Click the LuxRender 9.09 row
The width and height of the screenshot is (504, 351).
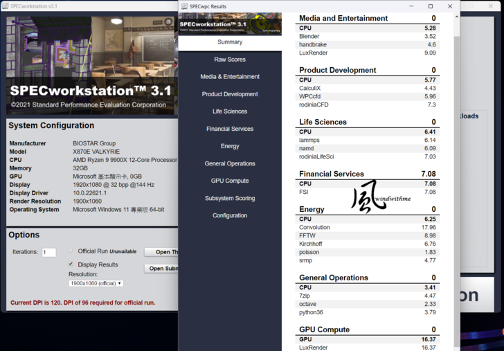pos(368,53)
